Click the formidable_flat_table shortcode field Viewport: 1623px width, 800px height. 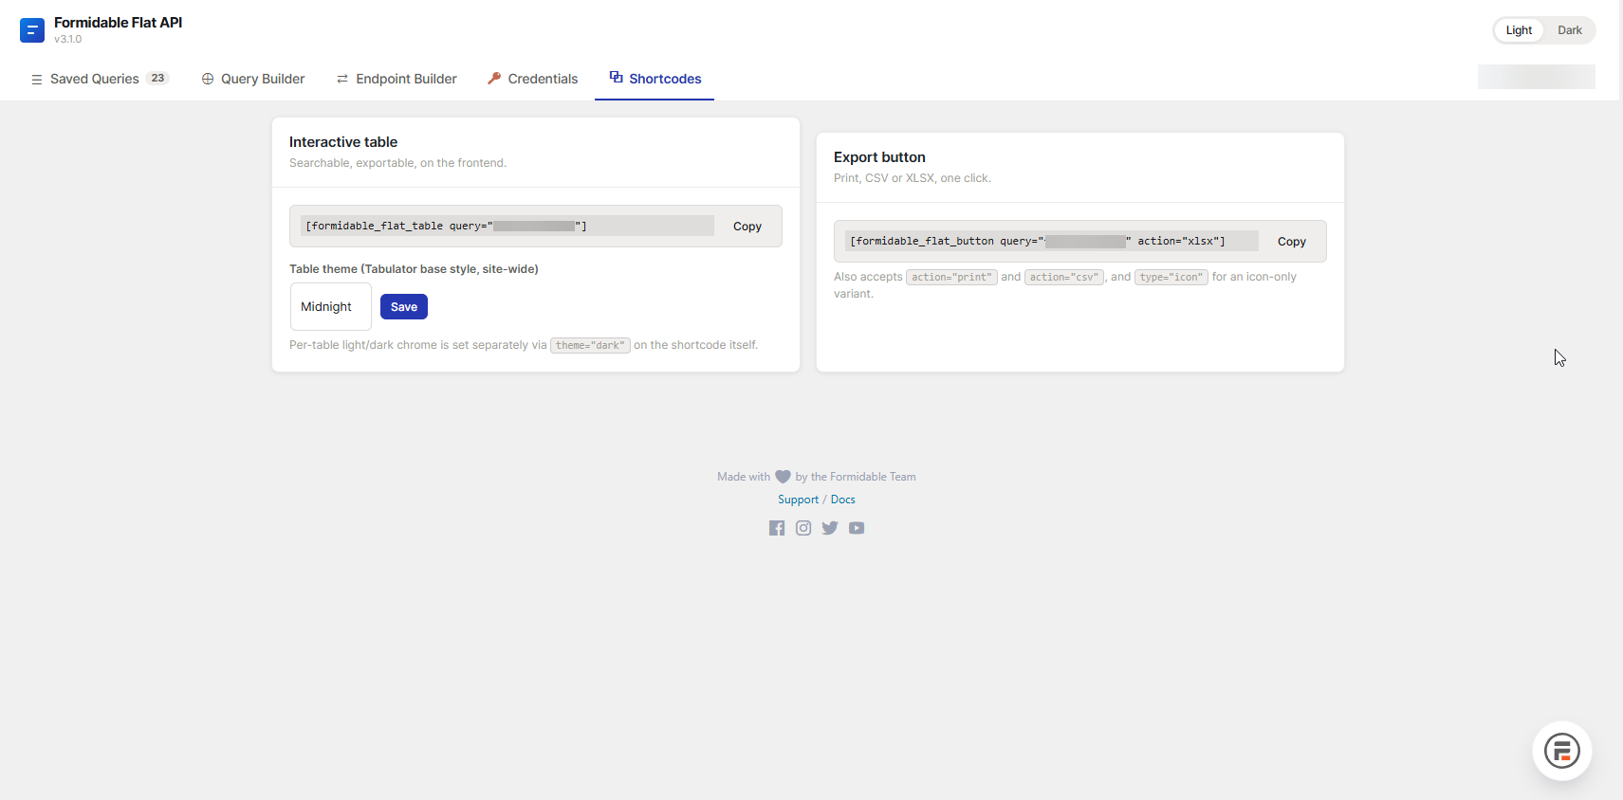click(507, 226)
